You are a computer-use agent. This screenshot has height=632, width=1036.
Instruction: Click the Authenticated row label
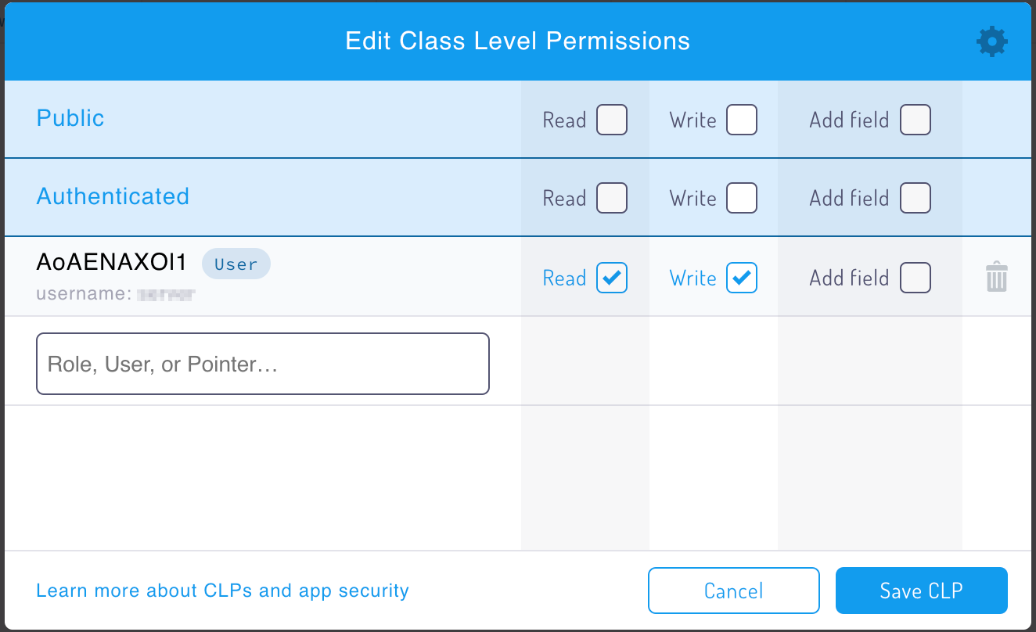pos(113,196)
